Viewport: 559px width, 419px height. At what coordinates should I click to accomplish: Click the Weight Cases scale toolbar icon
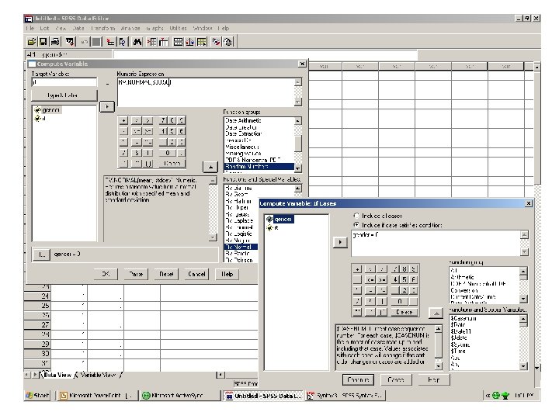pyautogui.click(x=189, y=42)
